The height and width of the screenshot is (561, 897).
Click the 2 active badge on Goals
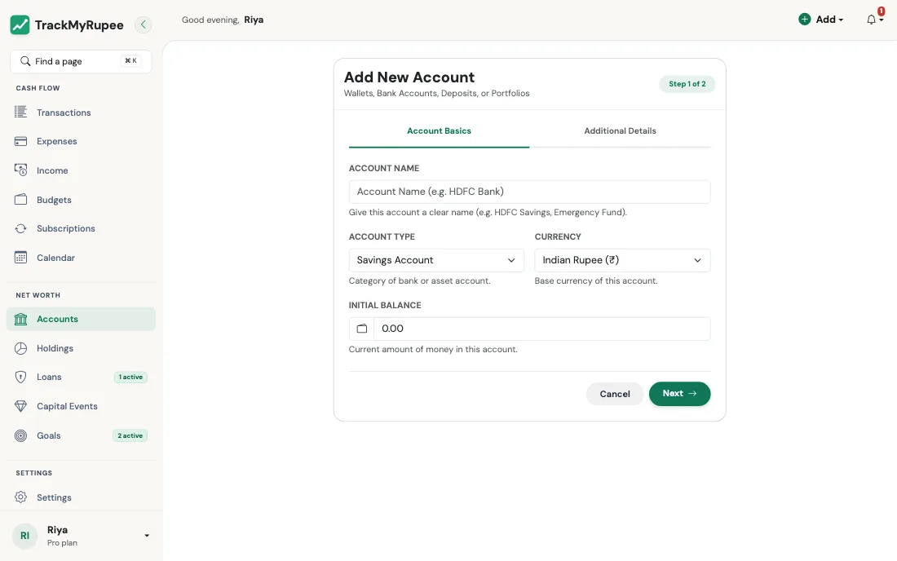tap(130, 435)
